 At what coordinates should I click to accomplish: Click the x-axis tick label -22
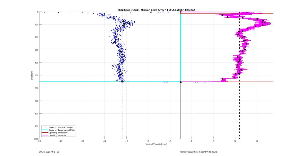61,141
